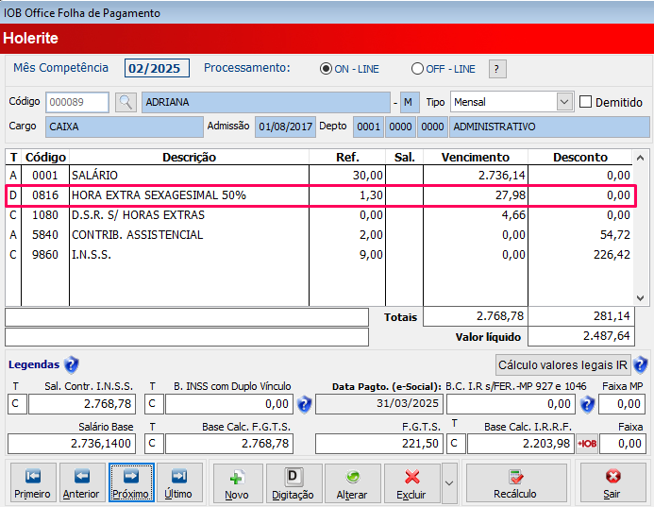This screenshot has width=654, height=507.
Task: Open Cálculo valores legais IR
Action: 563,364
